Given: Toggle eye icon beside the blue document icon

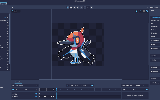Looking at the screenshot, I should pyautogui.click(x=8, y=17).
